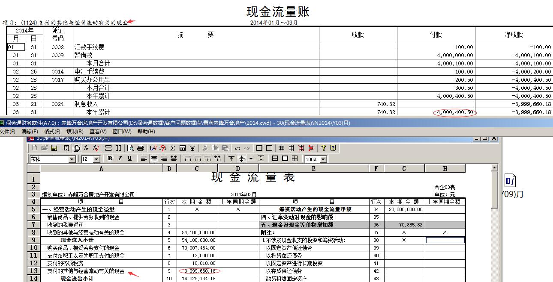Click the vertical scrollbar down arrow

point(494,279)
